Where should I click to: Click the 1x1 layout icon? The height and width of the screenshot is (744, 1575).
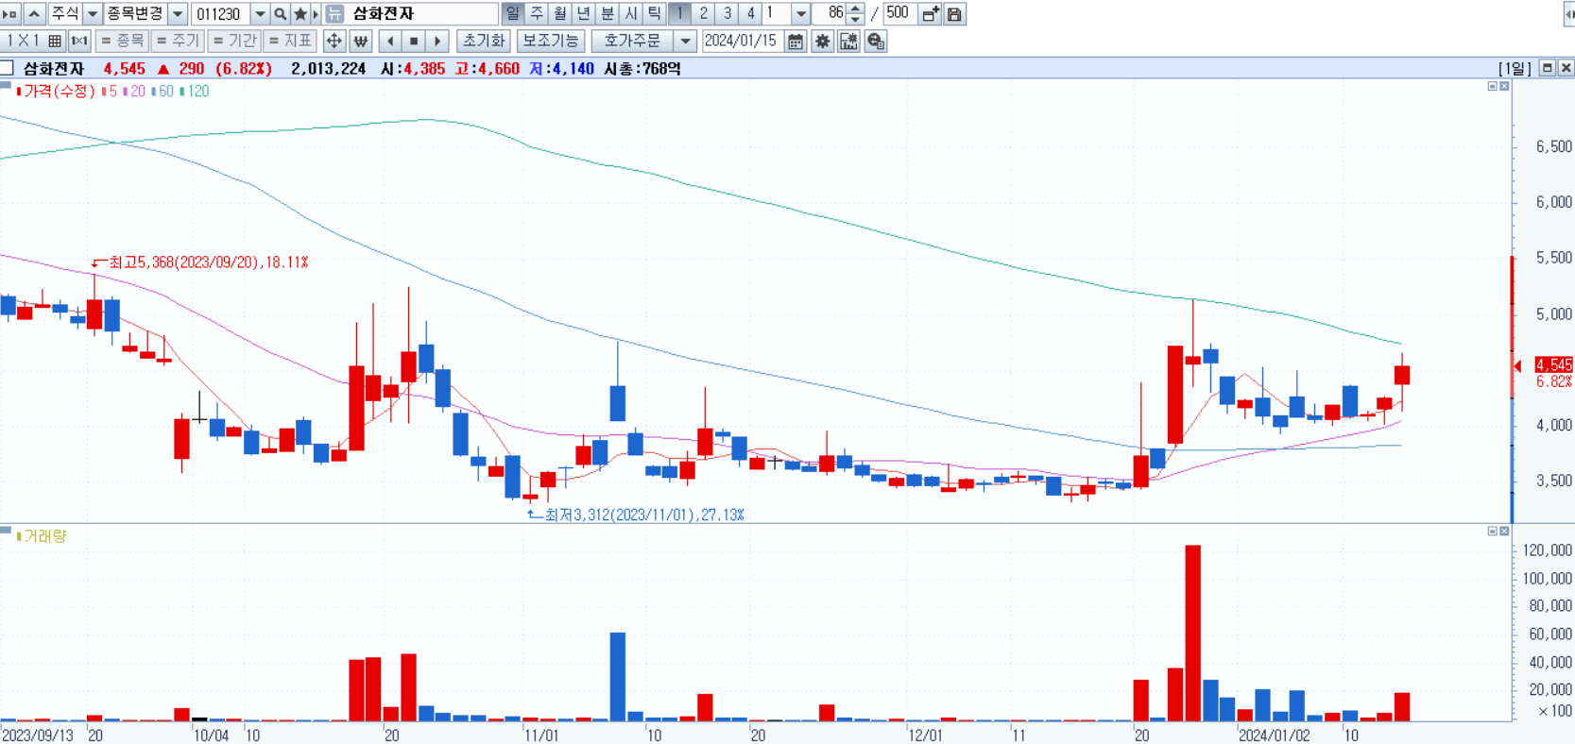point(78,41)
